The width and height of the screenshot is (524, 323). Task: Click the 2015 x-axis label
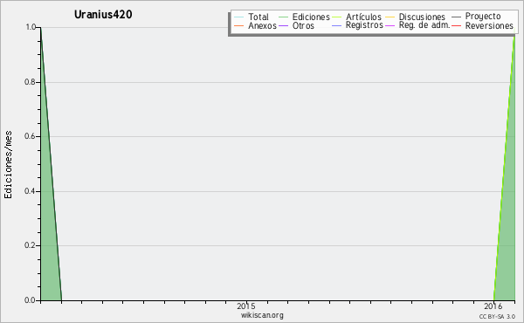[x=246, y=306]
